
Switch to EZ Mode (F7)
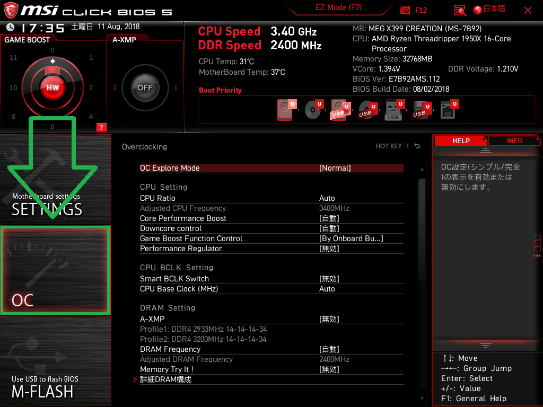tap(339, 7)
